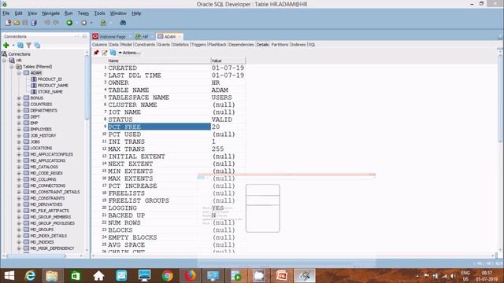Click Connections panel horizontal scrollbar

click(36, 255)
